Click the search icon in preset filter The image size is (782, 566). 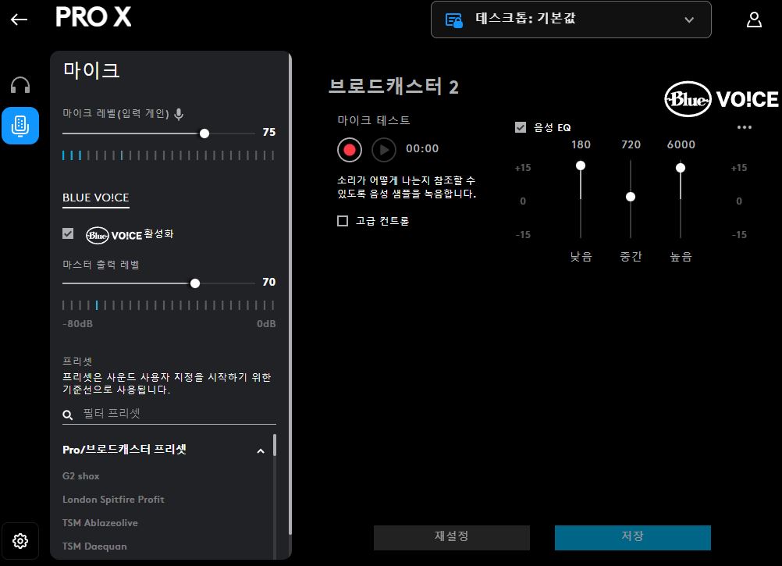[x=68, y=415]
